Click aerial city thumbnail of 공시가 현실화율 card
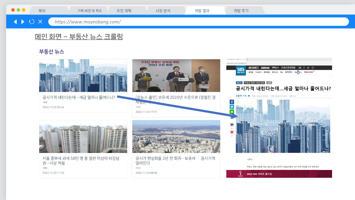 tap(176, 137)
